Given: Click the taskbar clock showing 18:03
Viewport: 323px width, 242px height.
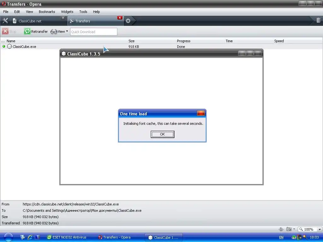Looking at the screenshot, I should 314,237.
